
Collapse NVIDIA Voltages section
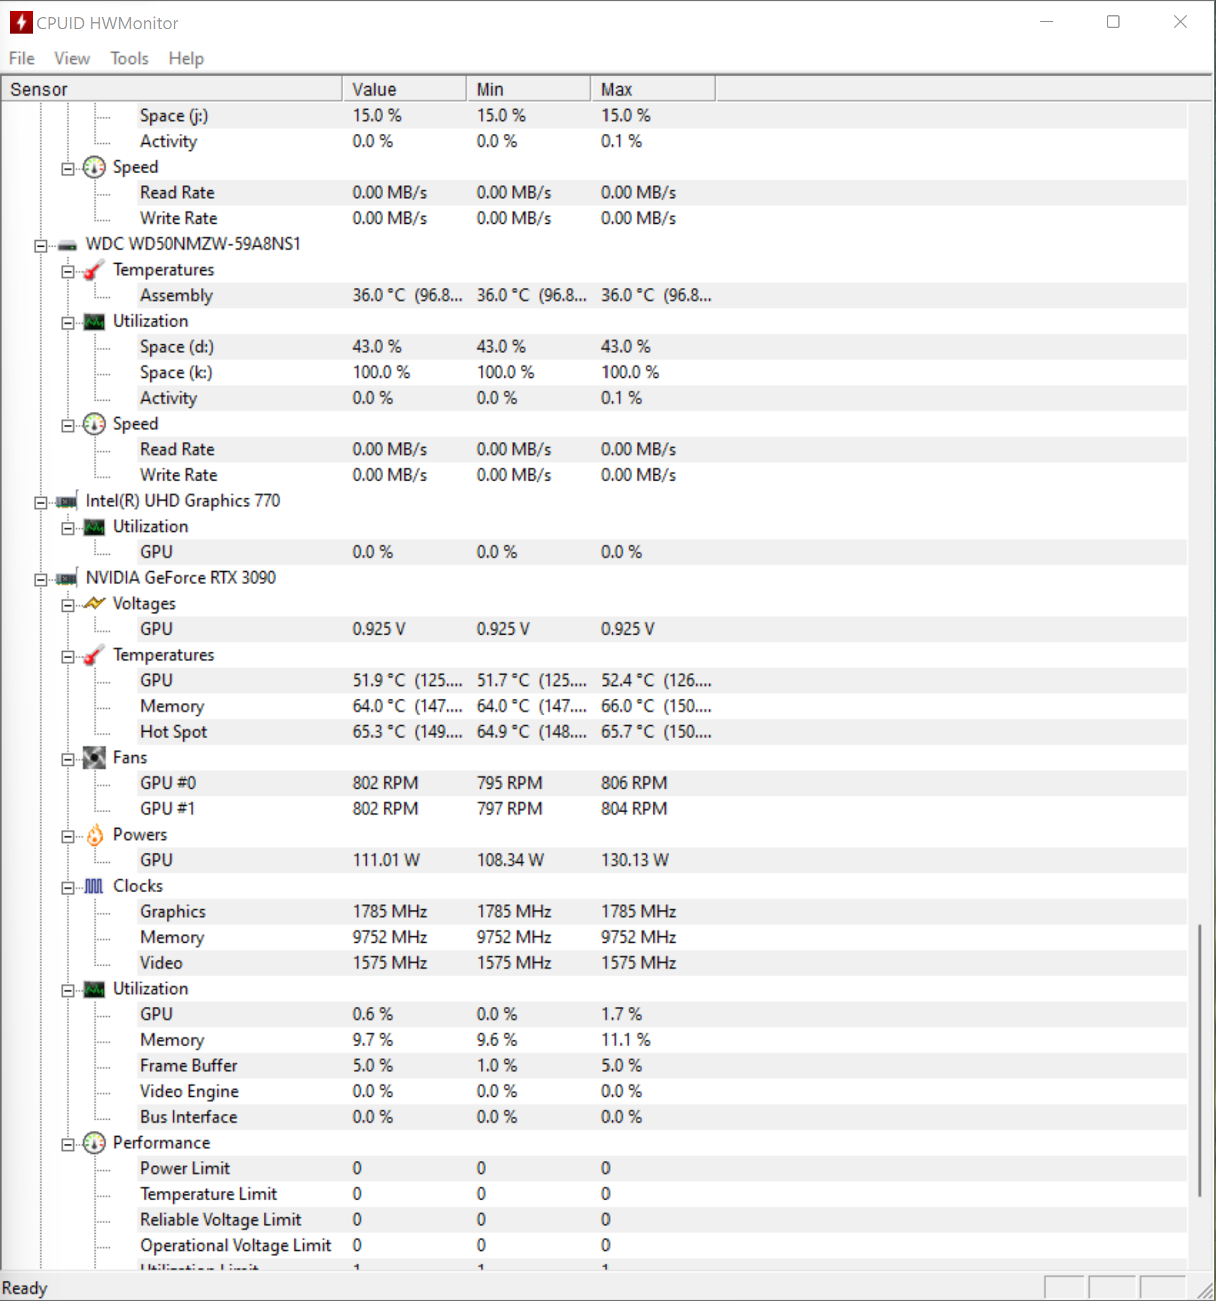[67, 605]
